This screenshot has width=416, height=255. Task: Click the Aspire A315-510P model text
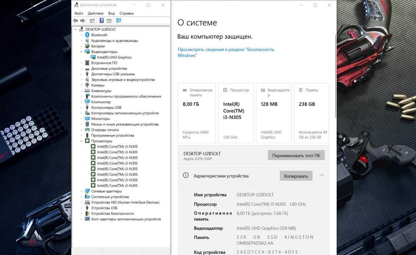click(x=197, y=158)
